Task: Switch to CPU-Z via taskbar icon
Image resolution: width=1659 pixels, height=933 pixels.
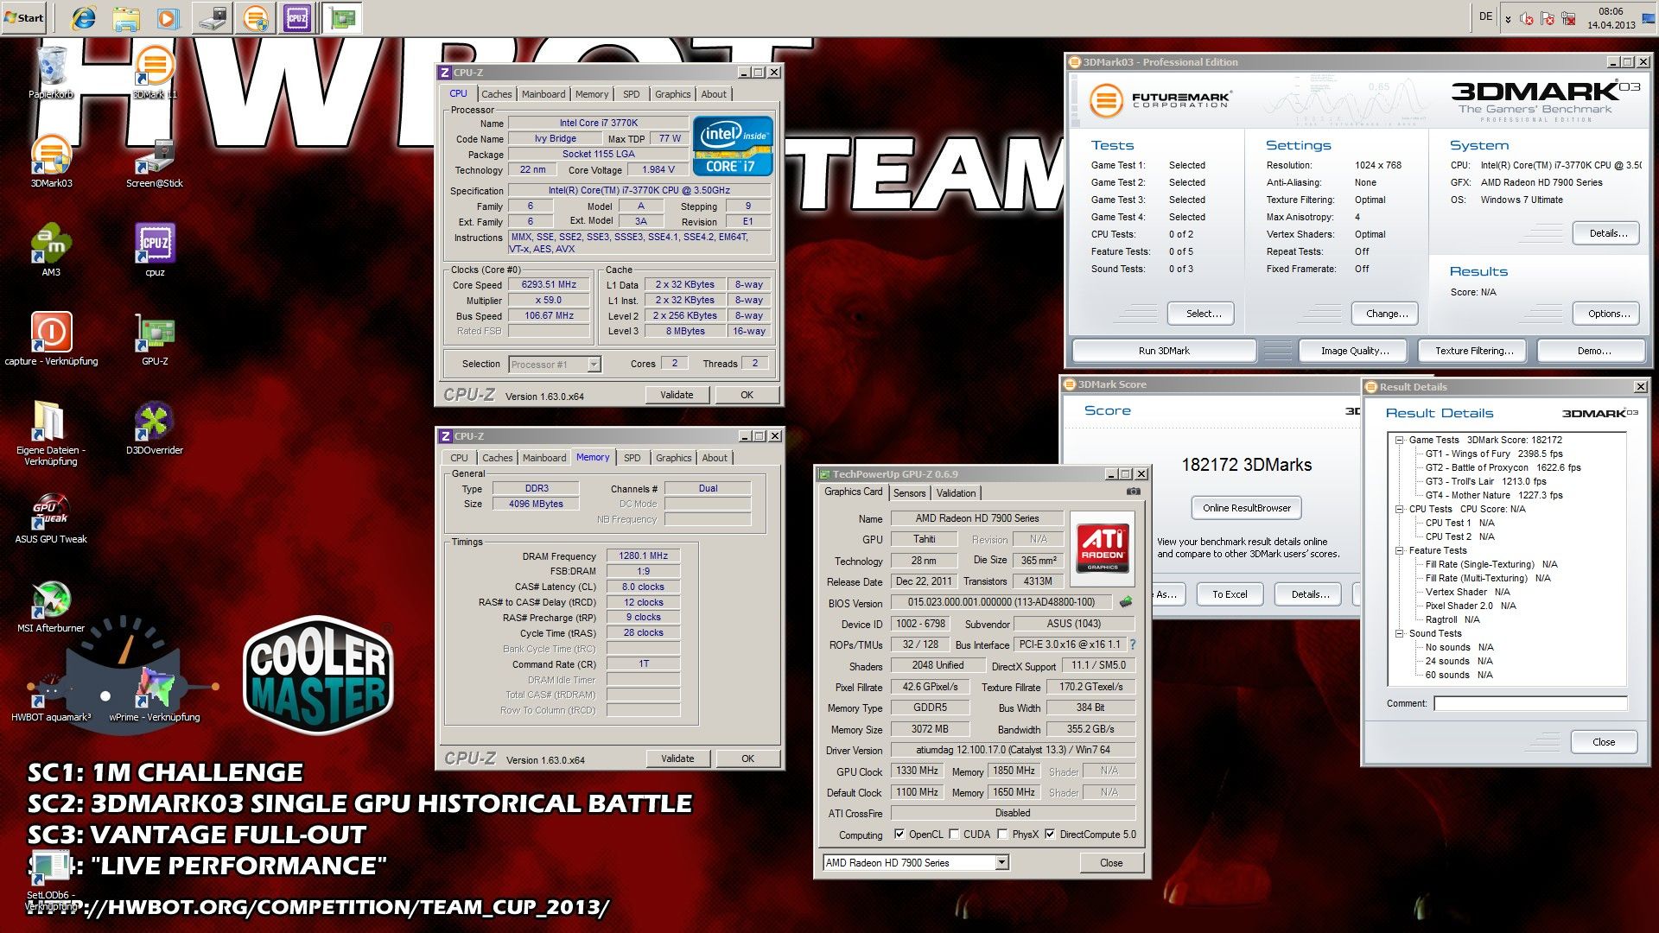Action: pyautogui.click(x=297, y=17)
